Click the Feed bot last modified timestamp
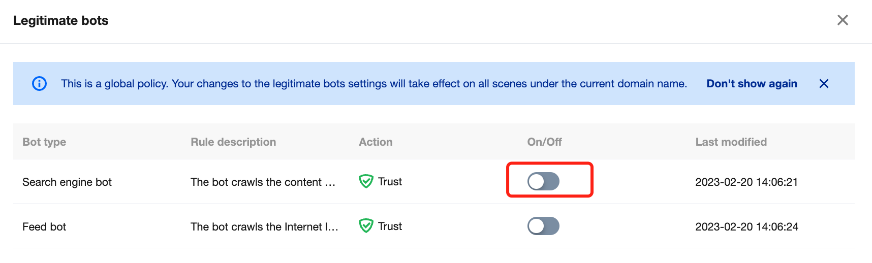This screenshot has width=872, height=263. [x=746, y=227]
